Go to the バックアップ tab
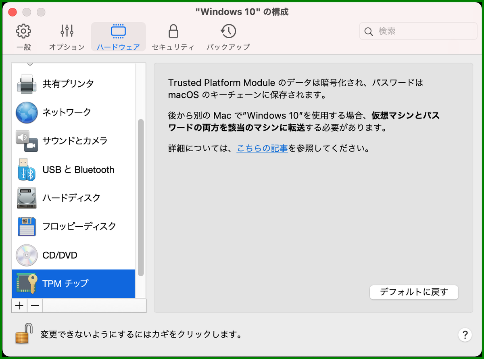The image size is (484, 359). tap(228, 37)
